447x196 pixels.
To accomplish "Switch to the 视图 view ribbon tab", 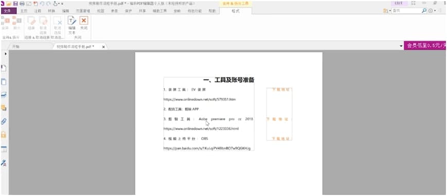I will pyautogui.click(x=100, y=11).
